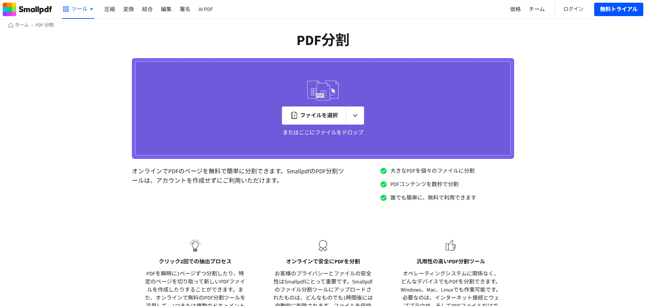Screen dimensions: 646x306
Task: Go to ホーム breadcrumb link
Action: point(22,25)
